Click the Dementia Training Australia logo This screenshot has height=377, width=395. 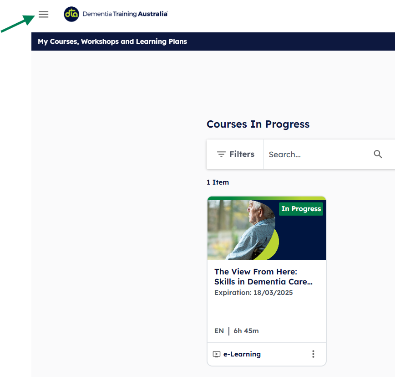[x=116, y=14]
